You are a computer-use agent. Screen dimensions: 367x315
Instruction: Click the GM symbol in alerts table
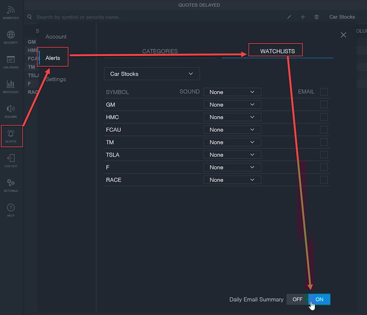tap(110, 105)
